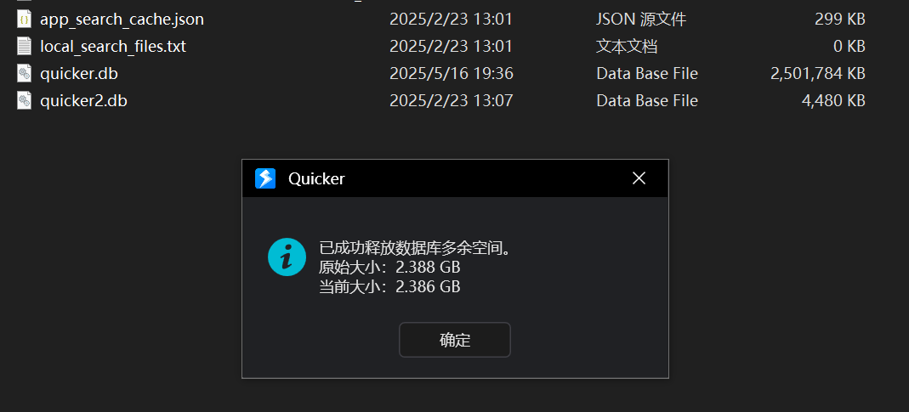Click the JSON 源文件 type label
The width and height of the screenshot is (909, 412).
click(x=641, y=20)
